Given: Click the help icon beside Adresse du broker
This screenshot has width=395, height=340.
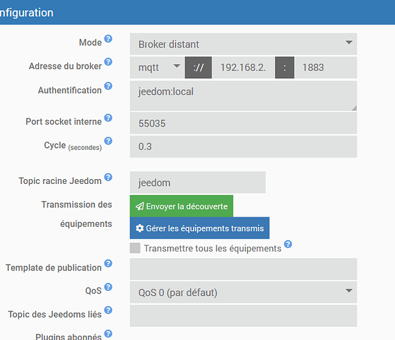Looking at the screenshot, I should [108, 61].
